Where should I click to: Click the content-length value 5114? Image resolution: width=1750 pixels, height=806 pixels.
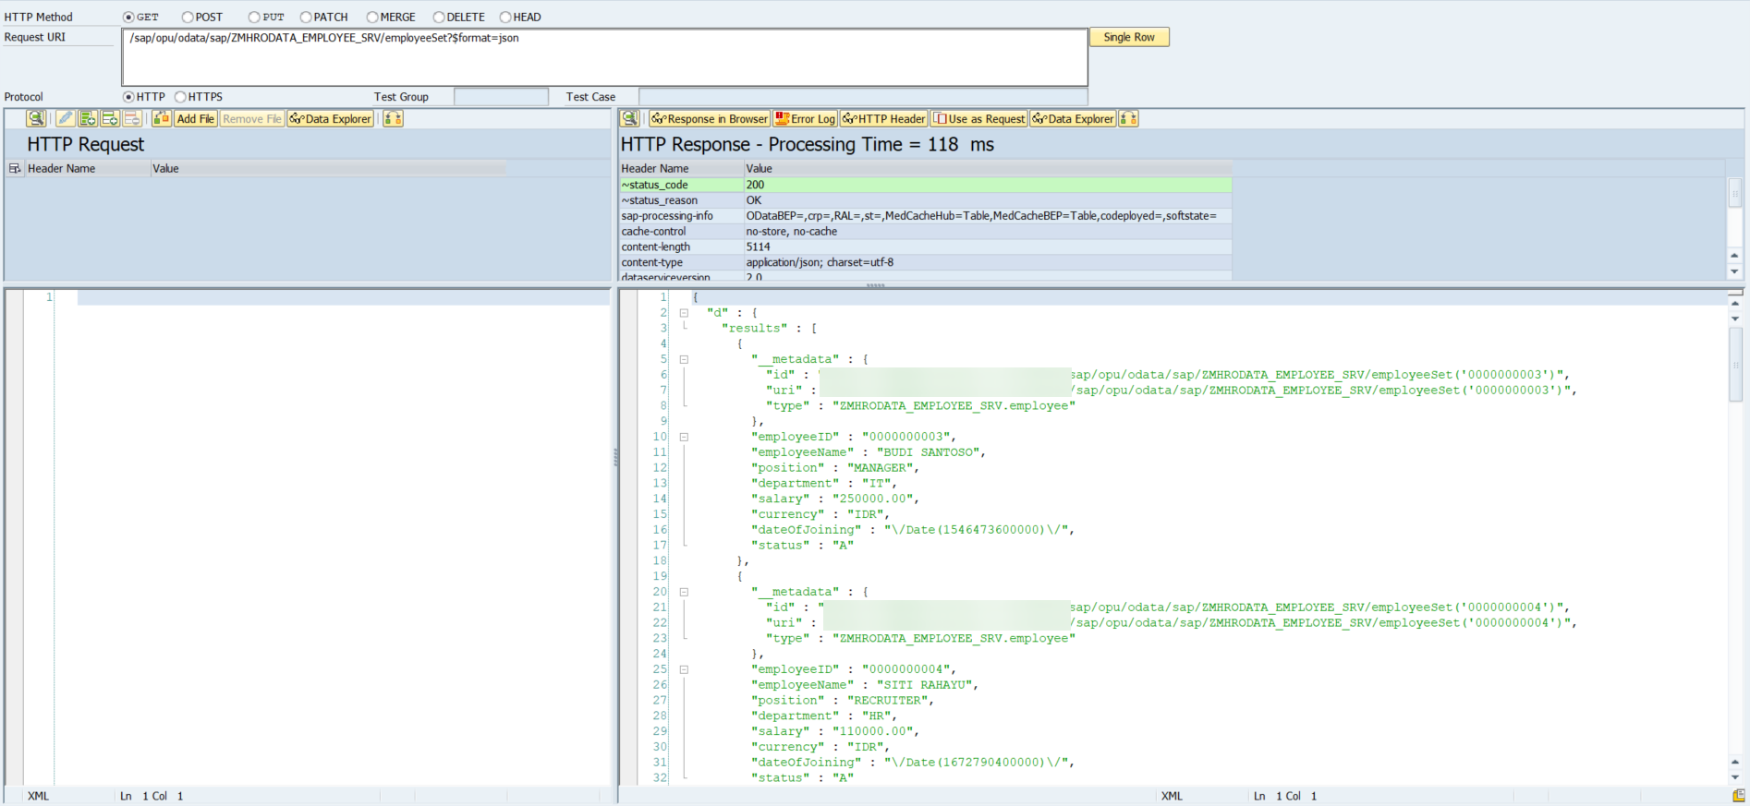[x=758, y=247]
